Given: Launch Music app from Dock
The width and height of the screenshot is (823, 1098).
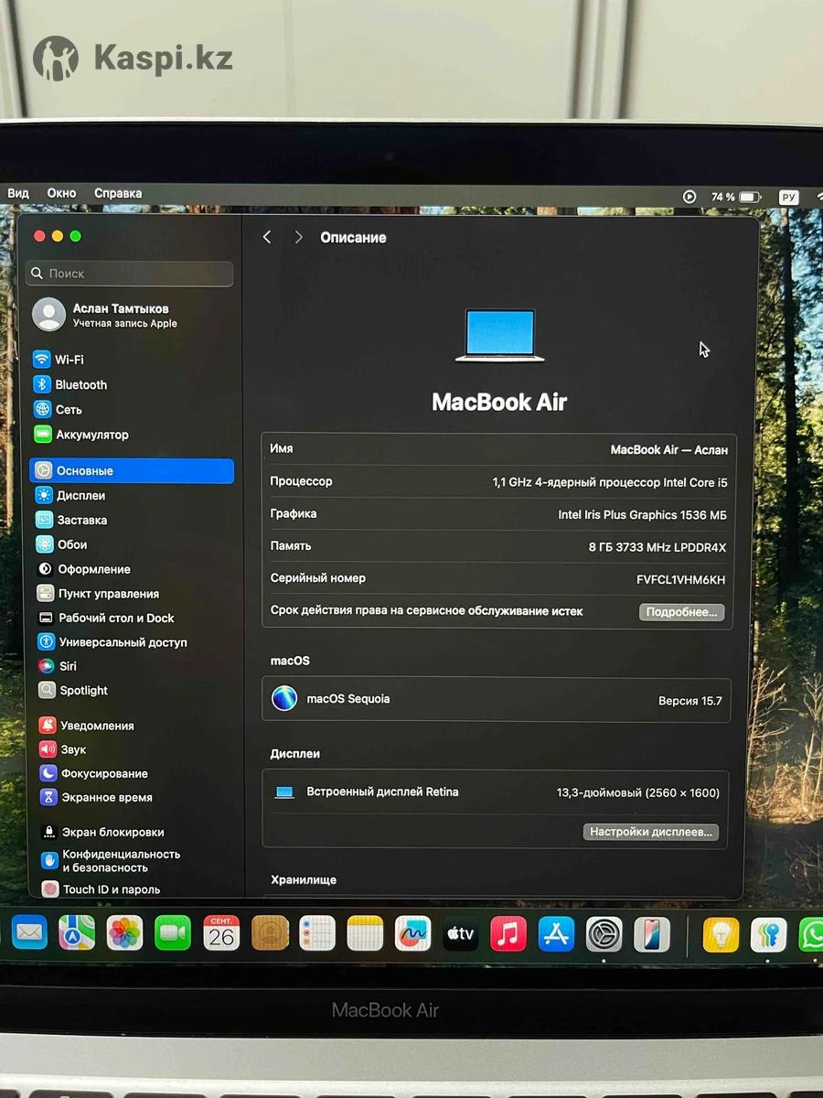Looking at the screenshot, I should tap(508, 933).
